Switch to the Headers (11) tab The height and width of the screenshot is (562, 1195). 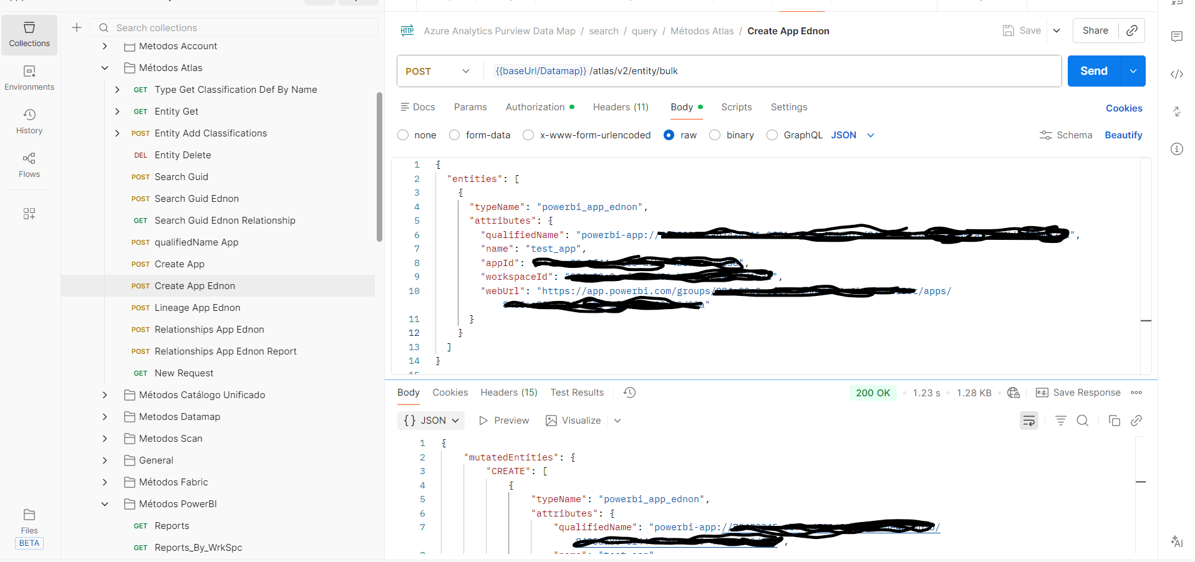click(x=621, y=107)
